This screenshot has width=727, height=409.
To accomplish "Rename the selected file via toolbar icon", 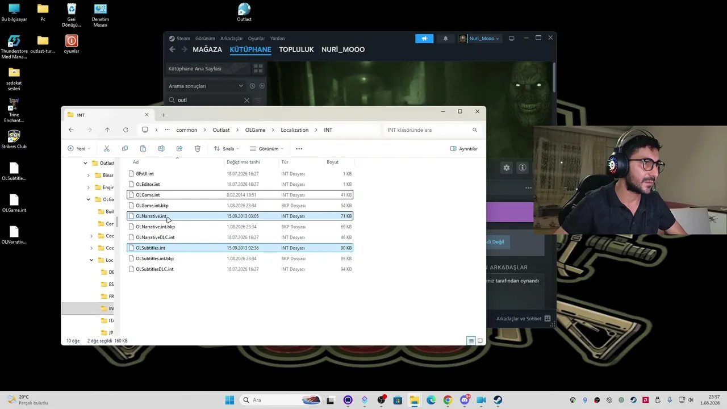I will click(161, 149).
